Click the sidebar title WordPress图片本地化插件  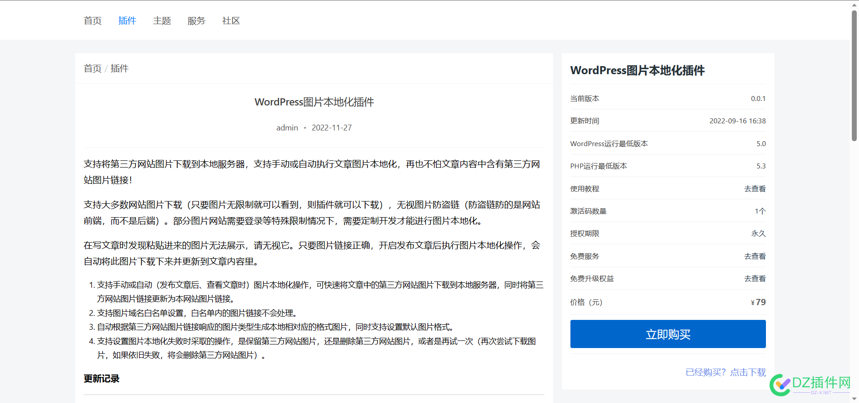[x=638, y=70]
